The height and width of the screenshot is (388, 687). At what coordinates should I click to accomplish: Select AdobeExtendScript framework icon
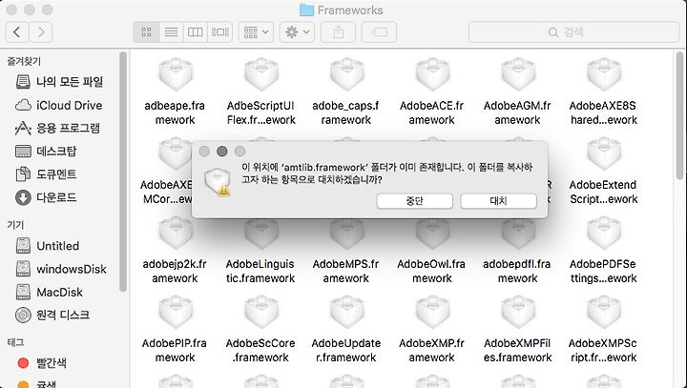click(604, 154)
